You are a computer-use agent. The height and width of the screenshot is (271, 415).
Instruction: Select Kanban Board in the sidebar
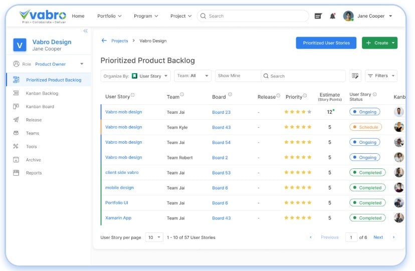click(x=40, y=107)
